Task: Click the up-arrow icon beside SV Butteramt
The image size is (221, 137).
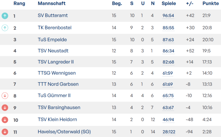Action: point(5,16)
